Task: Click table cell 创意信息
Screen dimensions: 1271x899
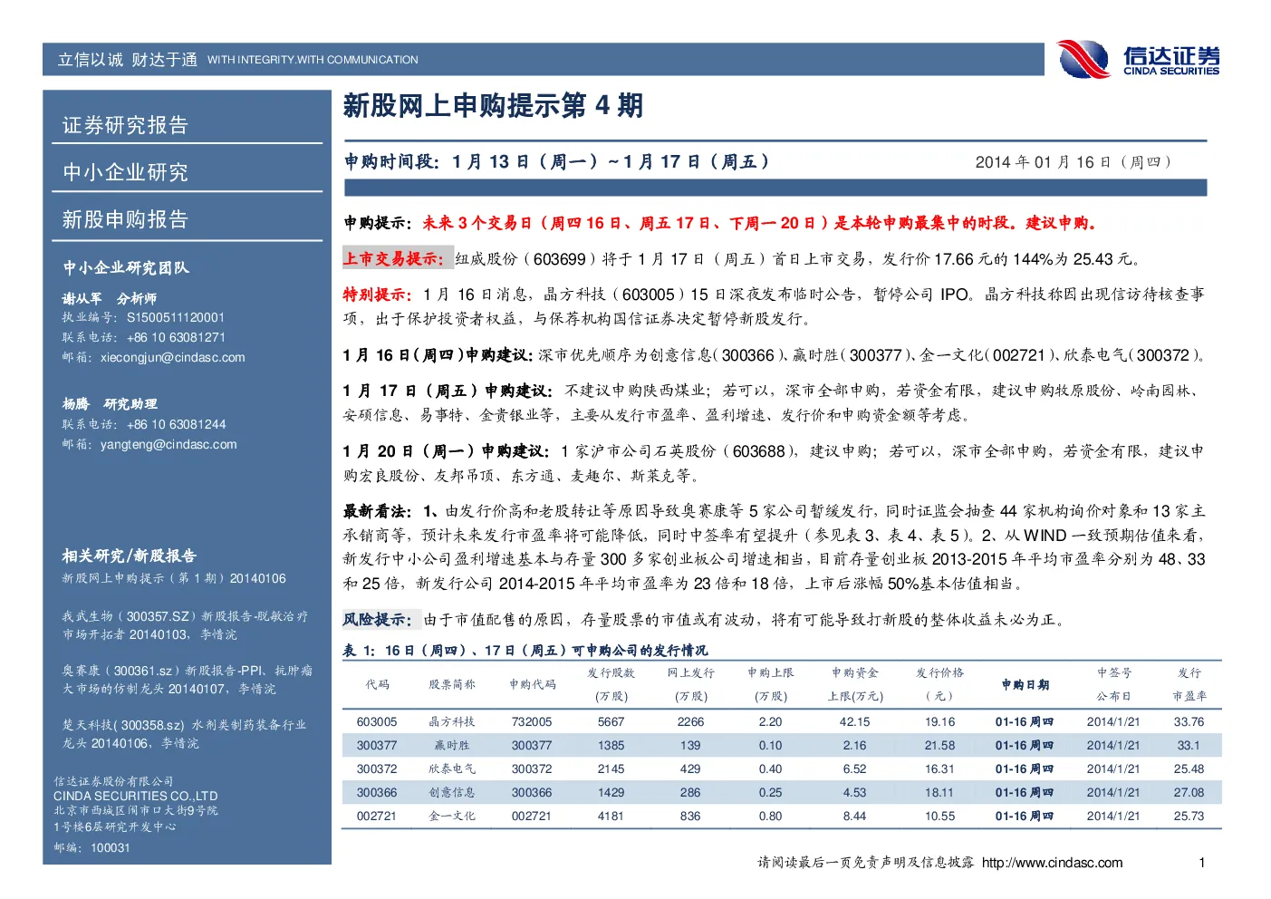Action: [452, 792]
